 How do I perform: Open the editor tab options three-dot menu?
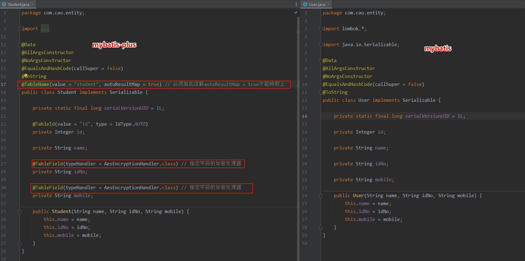296,4
